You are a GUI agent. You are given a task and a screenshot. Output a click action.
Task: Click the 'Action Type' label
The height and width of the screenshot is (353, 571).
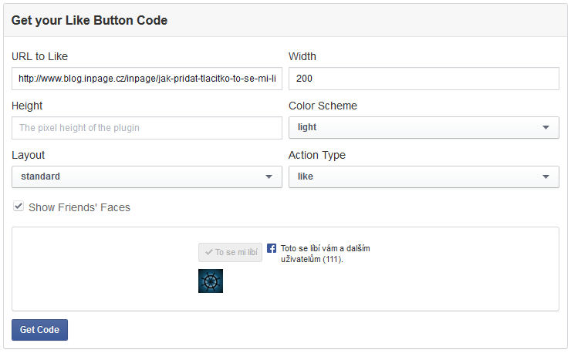click(317, 155)
